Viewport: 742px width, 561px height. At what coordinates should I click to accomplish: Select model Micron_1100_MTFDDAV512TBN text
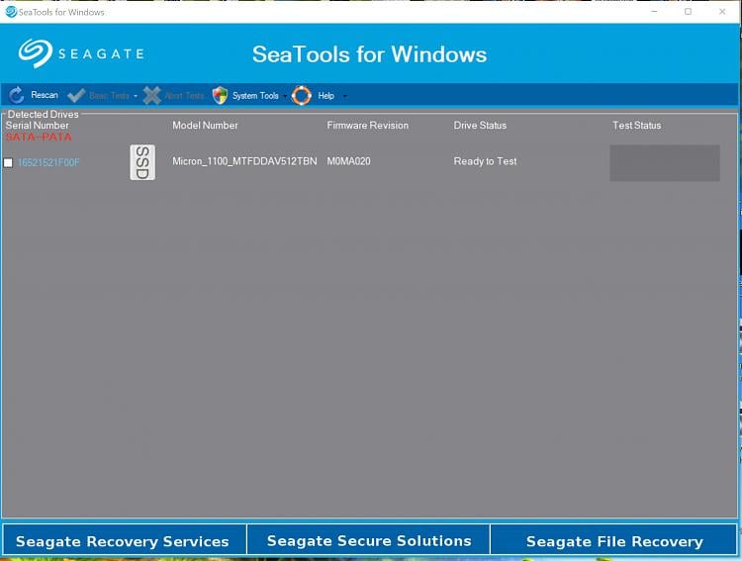pos(244,161)
